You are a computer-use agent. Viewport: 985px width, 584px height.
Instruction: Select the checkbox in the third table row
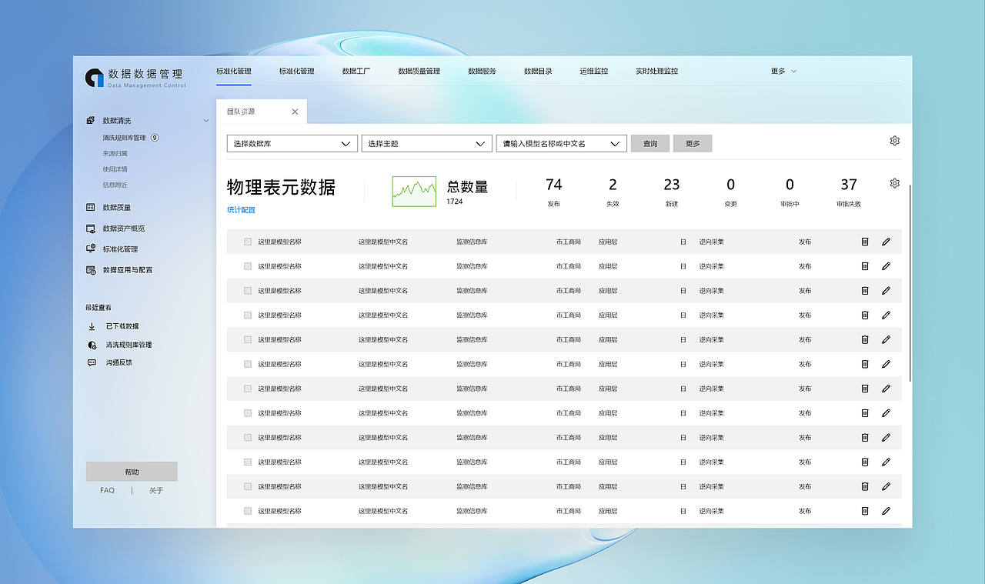point(248,290)
